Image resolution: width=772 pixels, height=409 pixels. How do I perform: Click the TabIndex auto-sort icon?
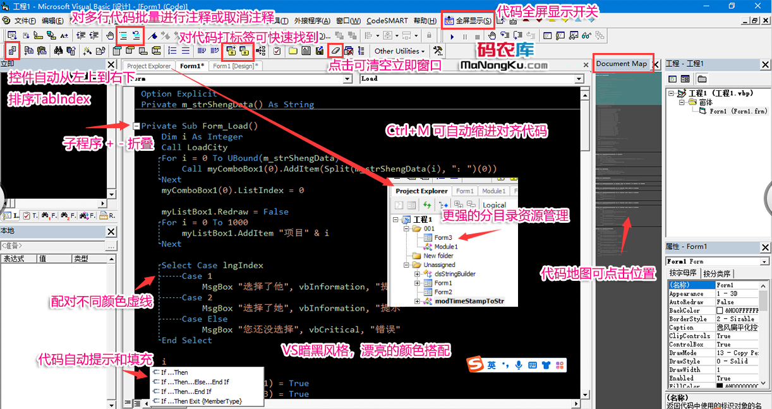pos(12,50)
